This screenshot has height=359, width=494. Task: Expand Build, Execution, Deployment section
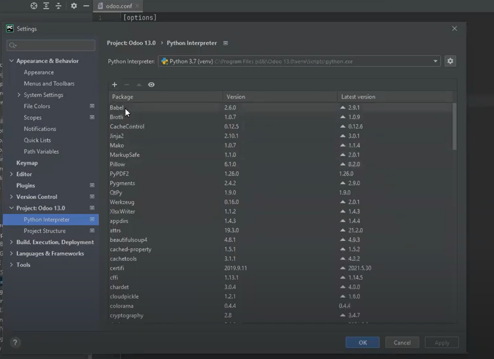click(x=12, y=242)
